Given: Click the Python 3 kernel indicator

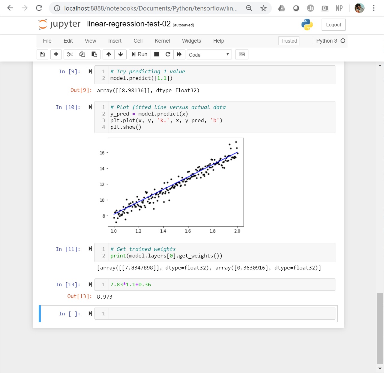Looking at the screenshot, I should tap(327, 41).
